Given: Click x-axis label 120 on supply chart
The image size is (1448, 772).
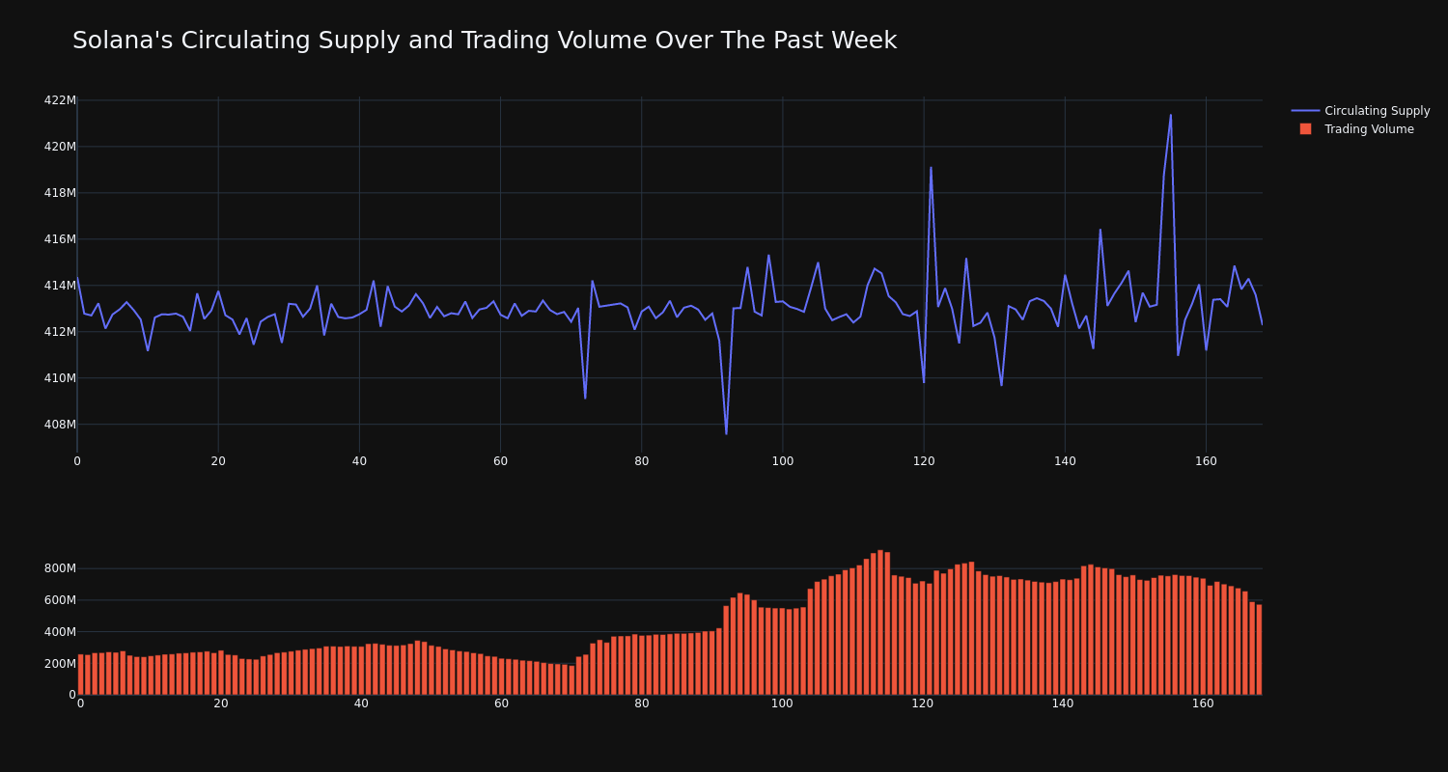Looking at the screenshot, I should tap(924, 461).
